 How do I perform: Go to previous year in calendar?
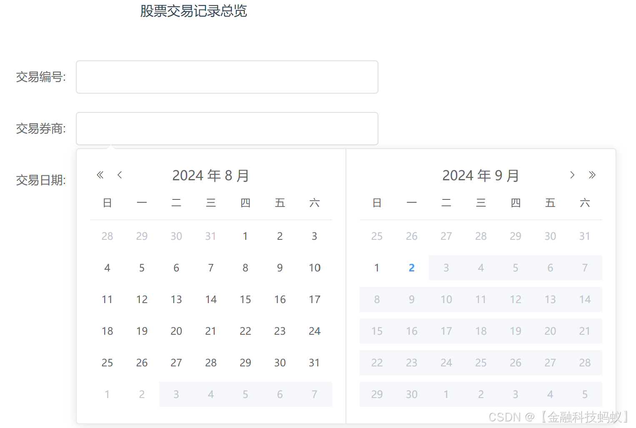click(100, 175)
